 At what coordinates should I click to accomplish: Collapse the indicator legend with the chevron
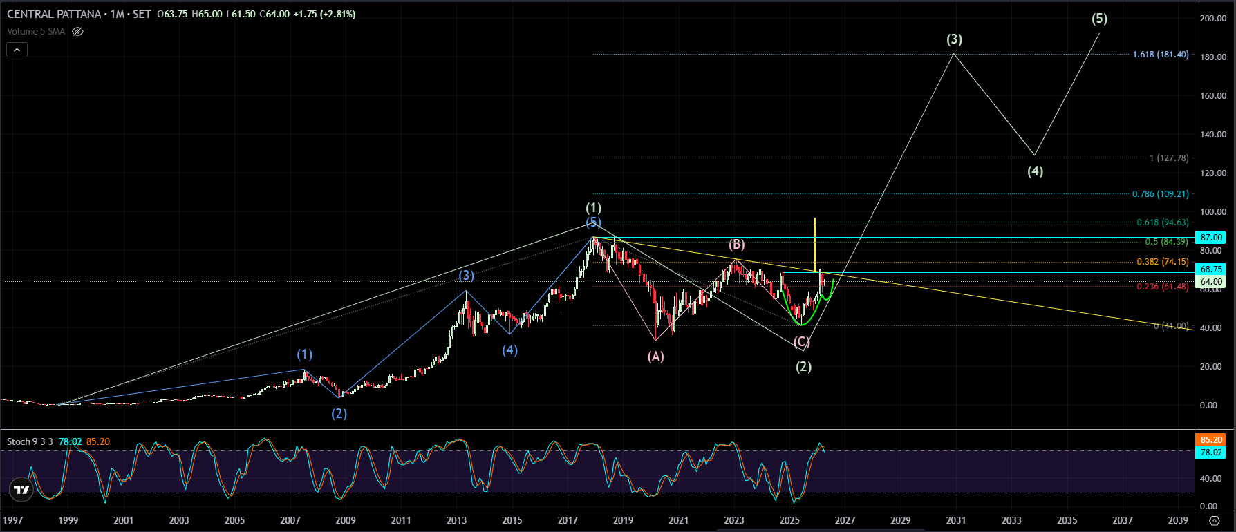[17, 50]
